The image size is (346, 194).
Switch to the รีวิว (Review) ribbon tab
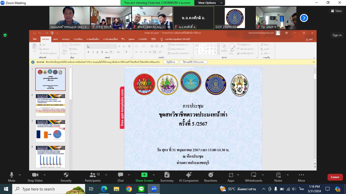click(x=123, y=39)
